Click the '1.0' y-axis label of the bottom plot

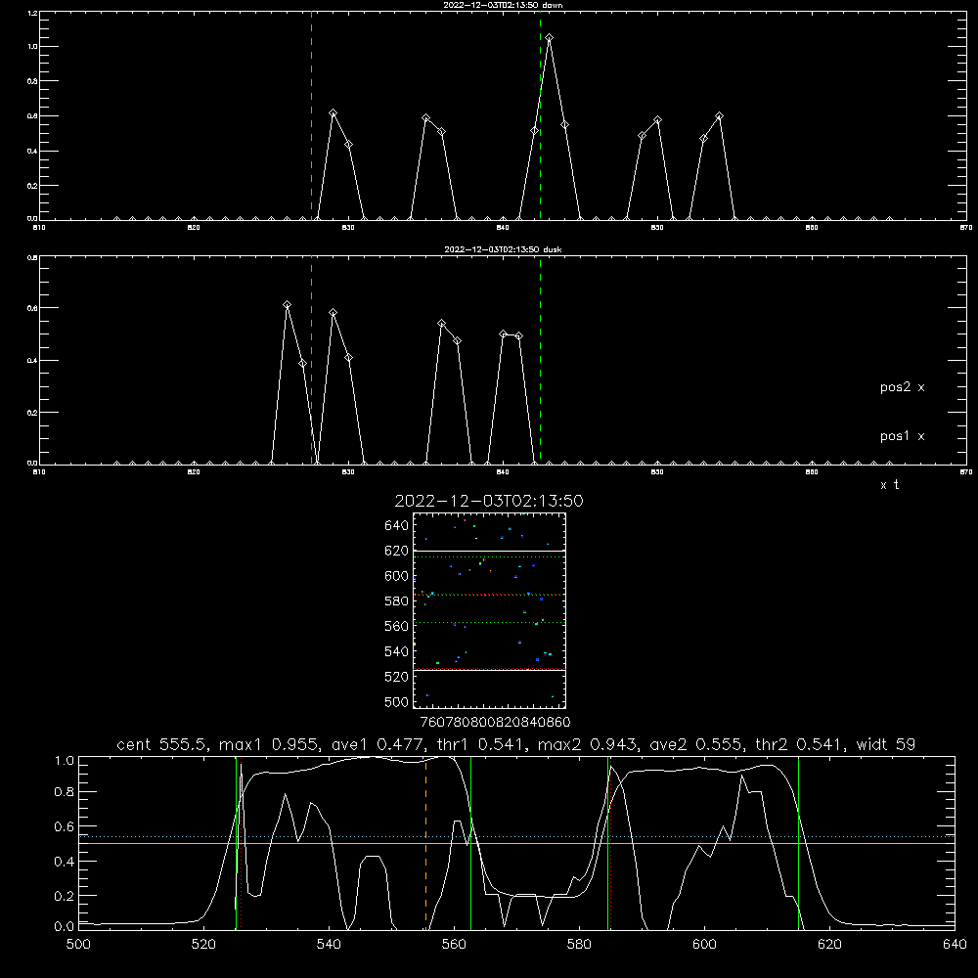(65, 761)
